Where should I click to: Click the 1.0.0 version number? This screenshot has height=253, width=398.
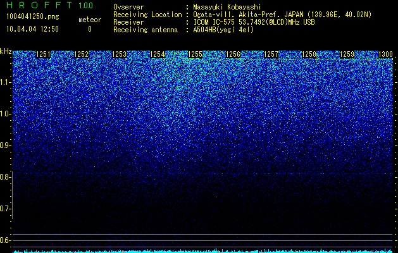point(85,5)
